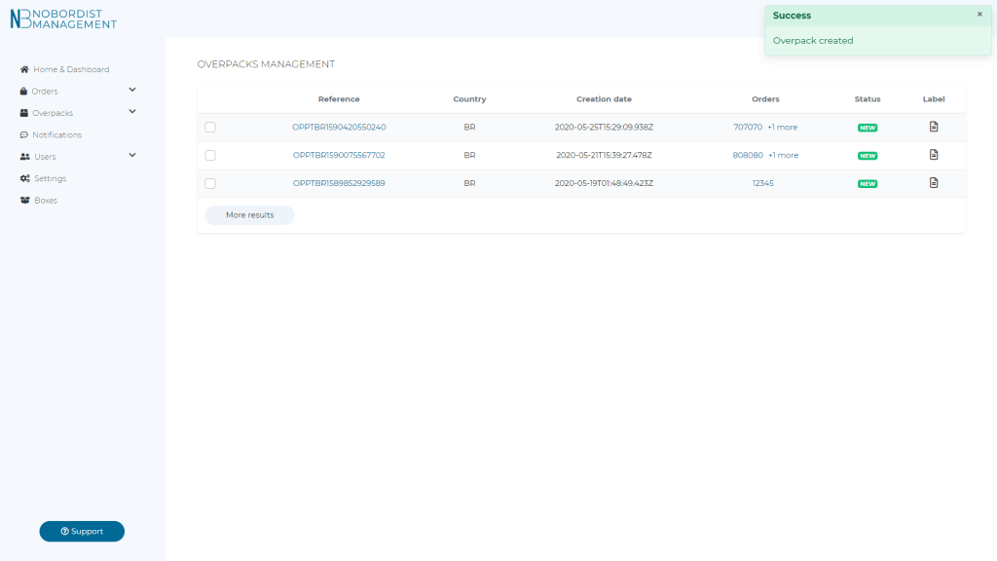Screen dimensions: 997x561
Task: Click the Boxes icon in sidebar
Action: click(25, 201)
